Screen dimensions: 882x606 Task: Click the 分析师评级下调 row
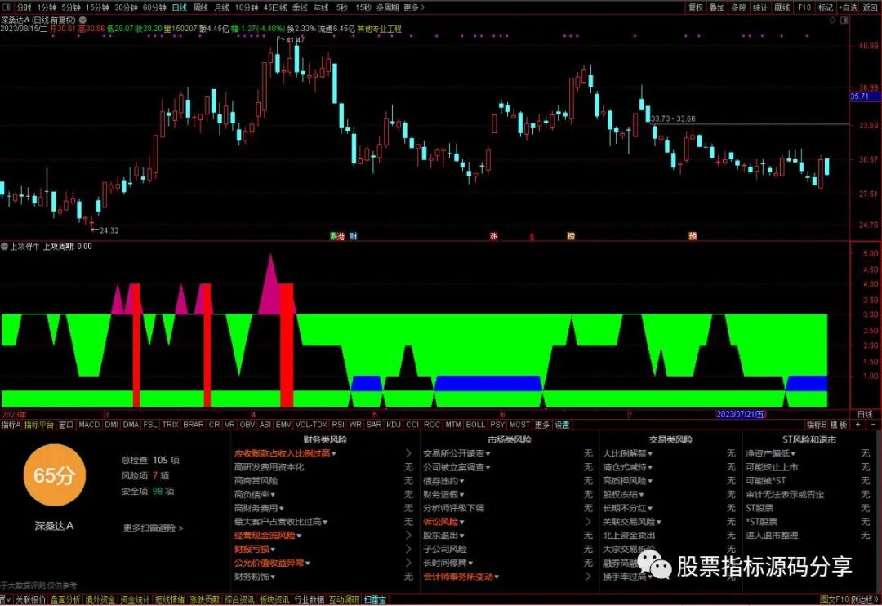coord(508,508)
